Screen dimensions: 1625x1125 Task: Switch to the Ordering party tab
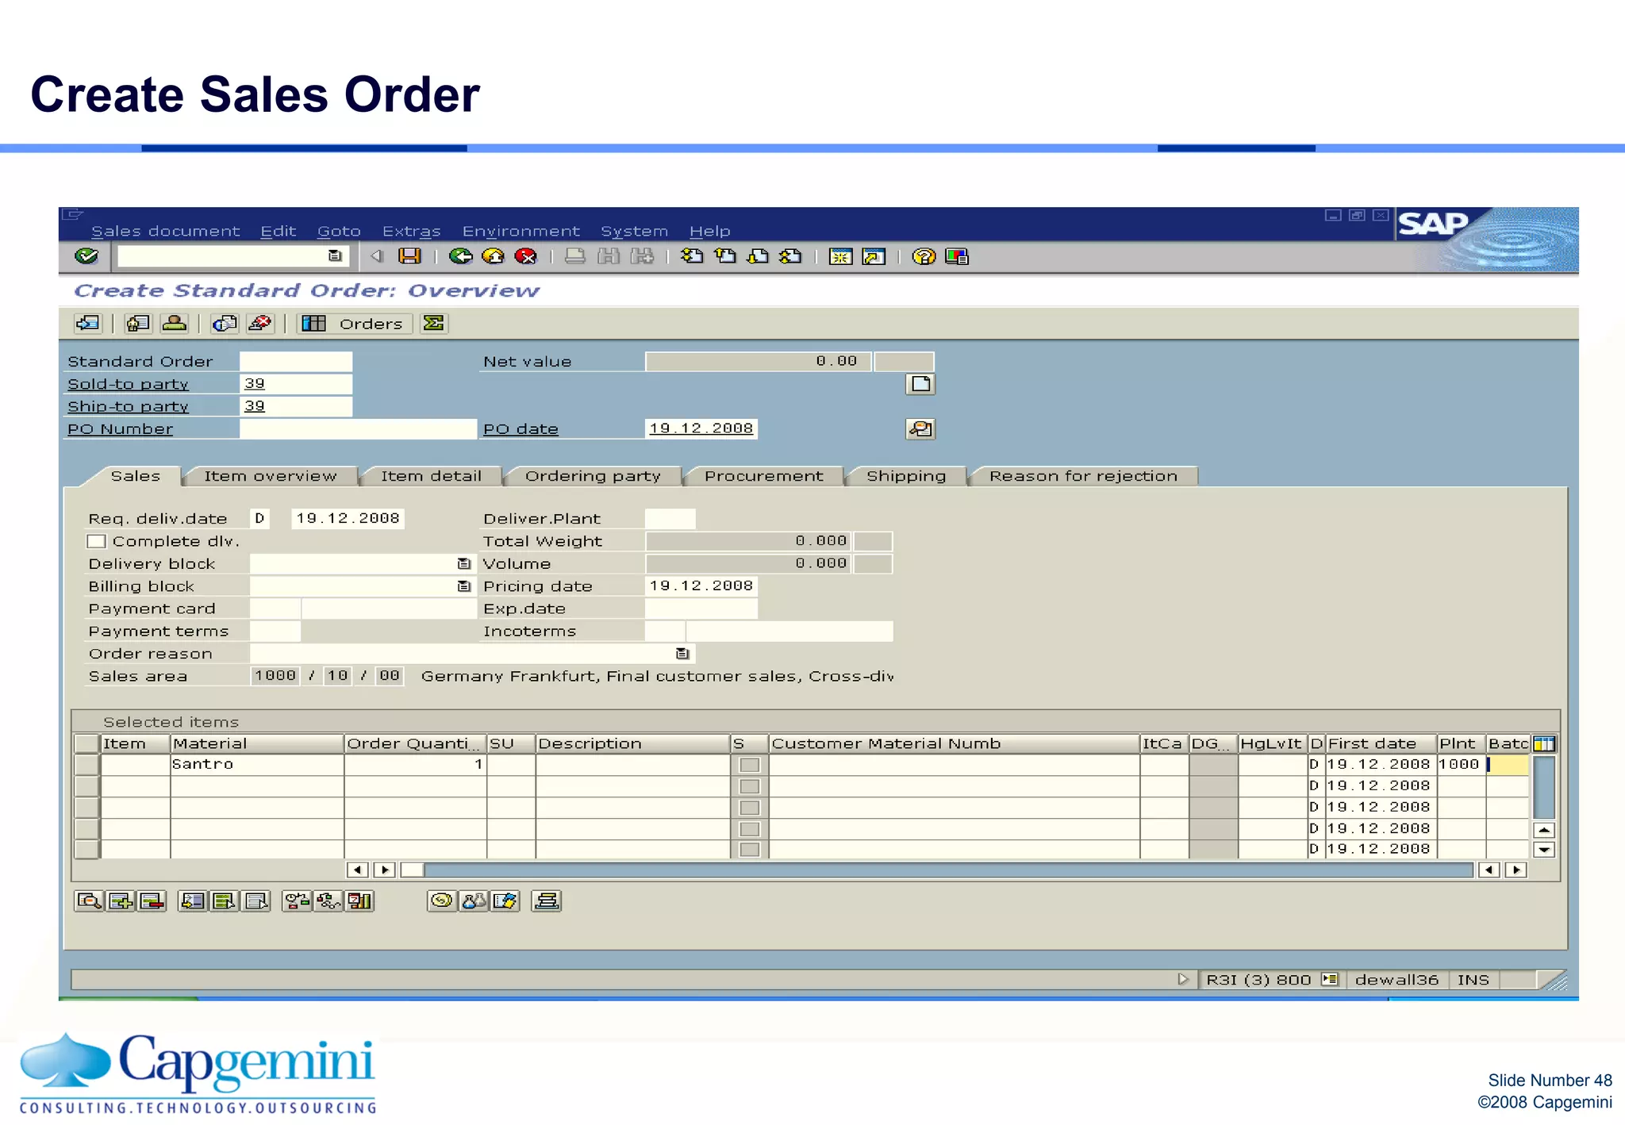593,476
